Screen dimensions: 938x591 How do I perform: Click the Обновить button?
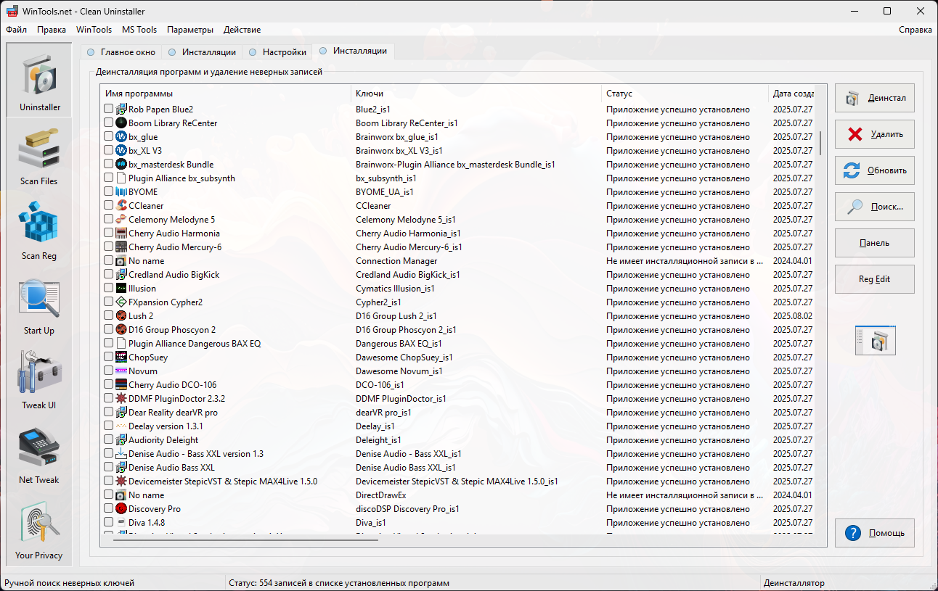coord(875,170)
